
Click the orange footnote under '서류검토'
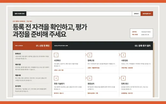click(x=127, y=68)
